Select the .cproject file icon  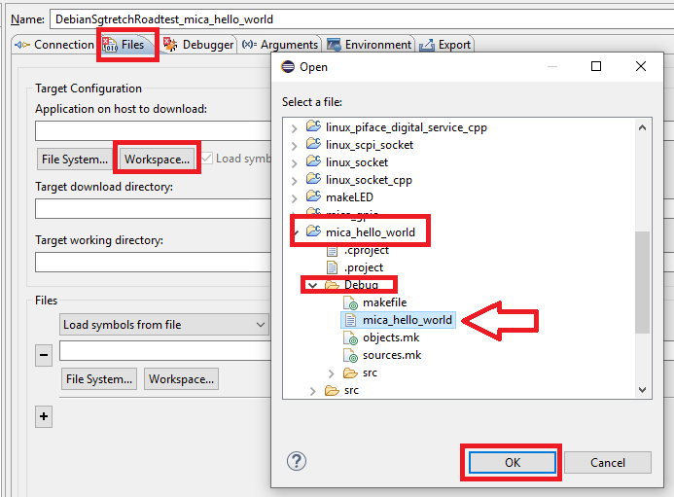(332, 251)
